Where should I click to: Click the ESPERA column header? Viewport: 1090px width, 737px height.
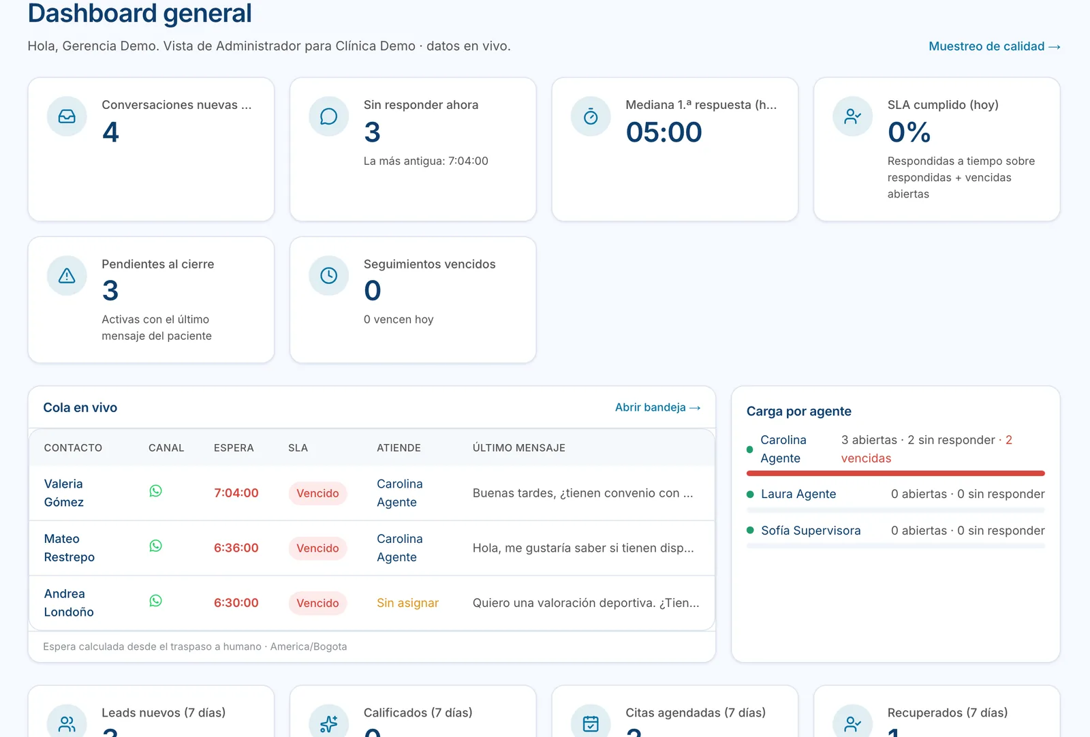pyautogui.click(x=234, y=448)
